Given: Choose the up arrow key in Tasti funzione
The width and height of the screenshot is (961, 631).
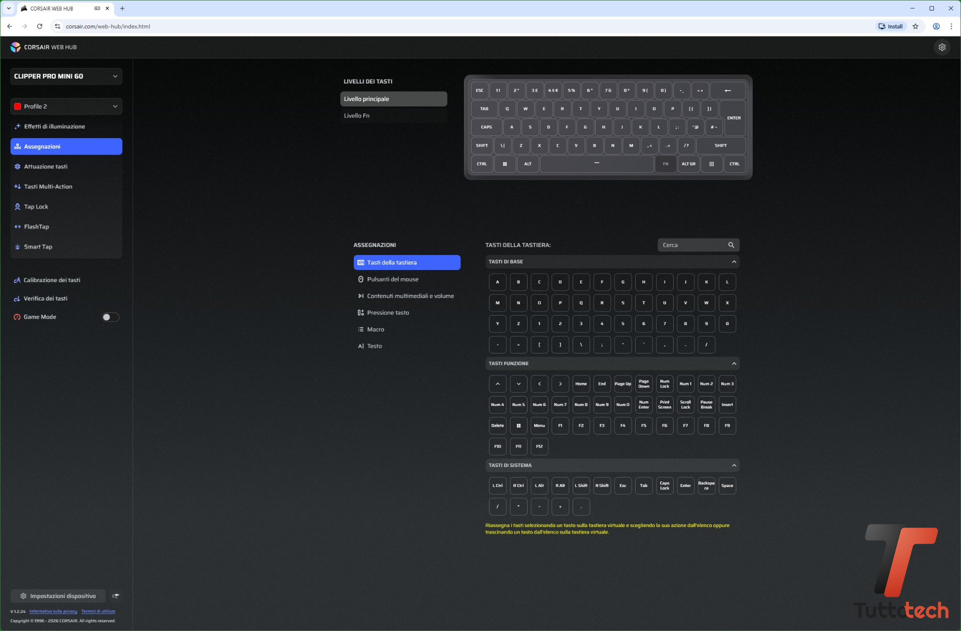Looking at the screenshot, I should click(x=498, y=384).
